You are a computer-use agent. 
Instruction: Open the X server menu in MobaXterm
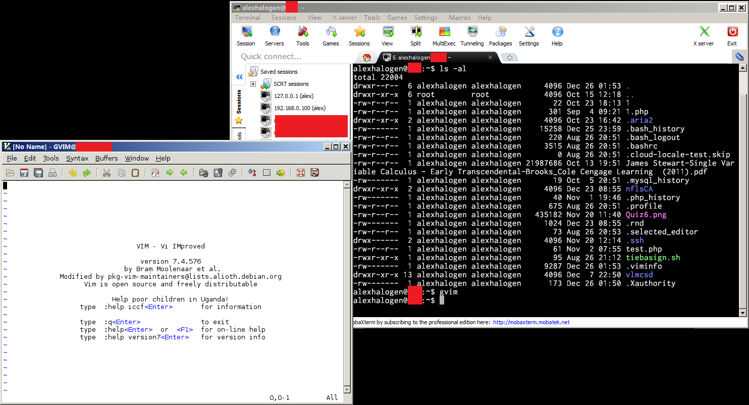click(344, 18)
